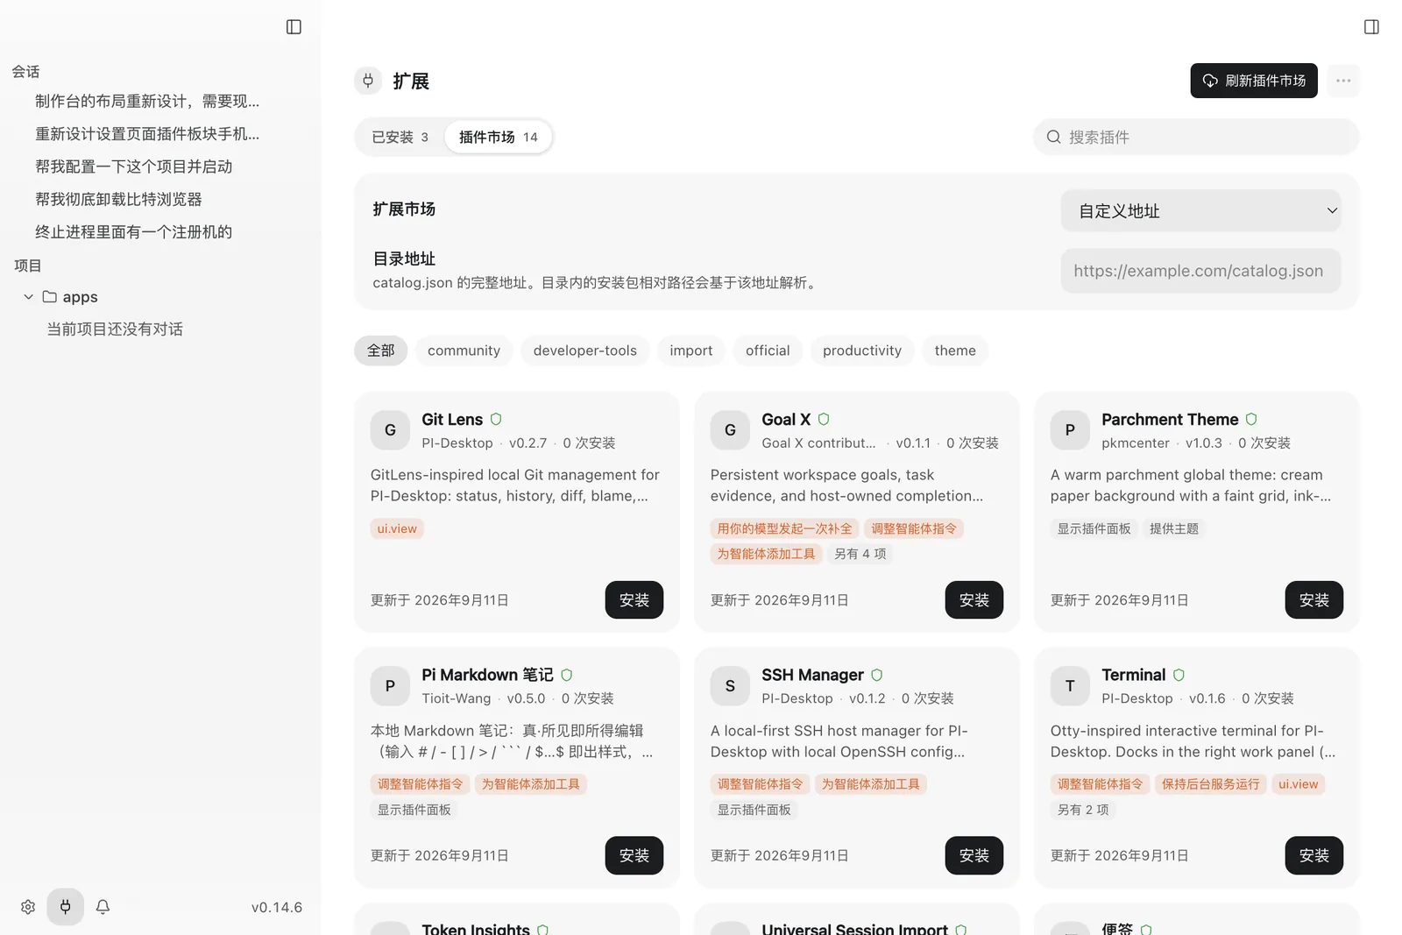Open notifications bell icon
Image resolution: width=1402 pixels, height=935 pixels.
[103, 907]
